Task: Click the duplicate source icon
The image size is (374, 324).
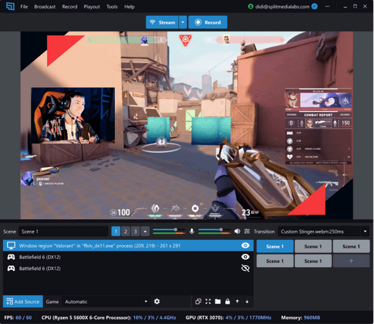Action: 198,302
